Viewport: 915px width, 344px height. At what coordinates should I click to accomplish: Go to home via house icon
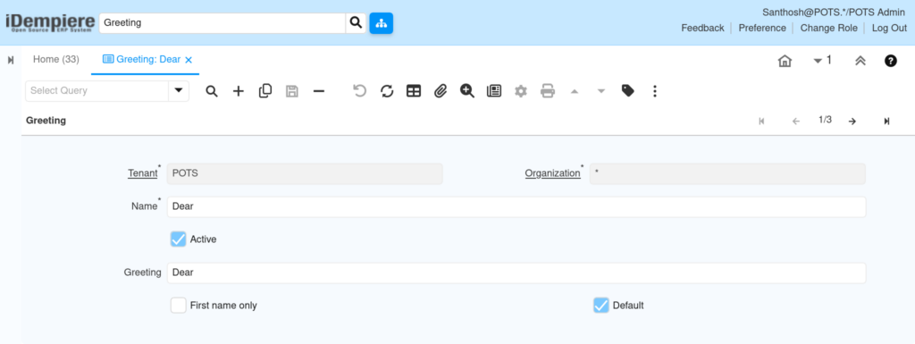pyautogui.click(x=785, y=61)
